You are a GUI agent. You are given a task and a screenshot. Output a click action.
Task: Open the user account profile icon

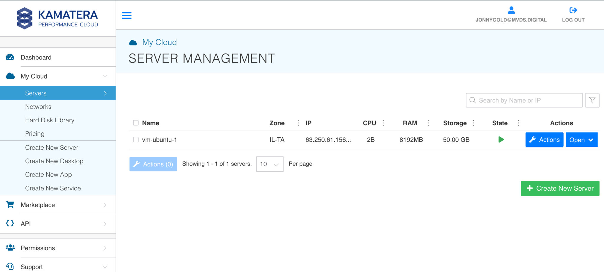point(511,10)
